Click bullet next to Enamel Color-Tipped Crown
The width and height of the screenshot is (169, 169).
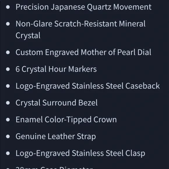tap(8, 120)
